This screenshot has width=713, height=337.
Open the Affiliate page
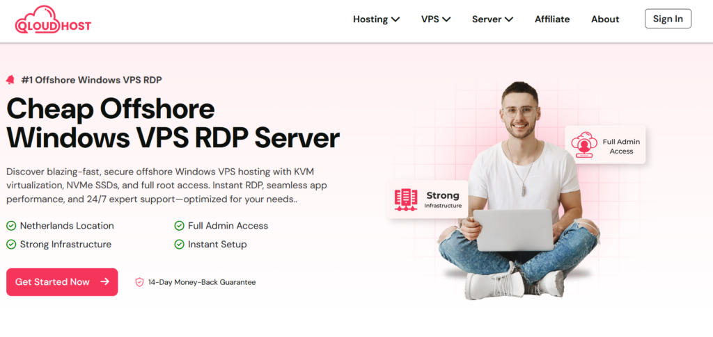pos(552,19)
